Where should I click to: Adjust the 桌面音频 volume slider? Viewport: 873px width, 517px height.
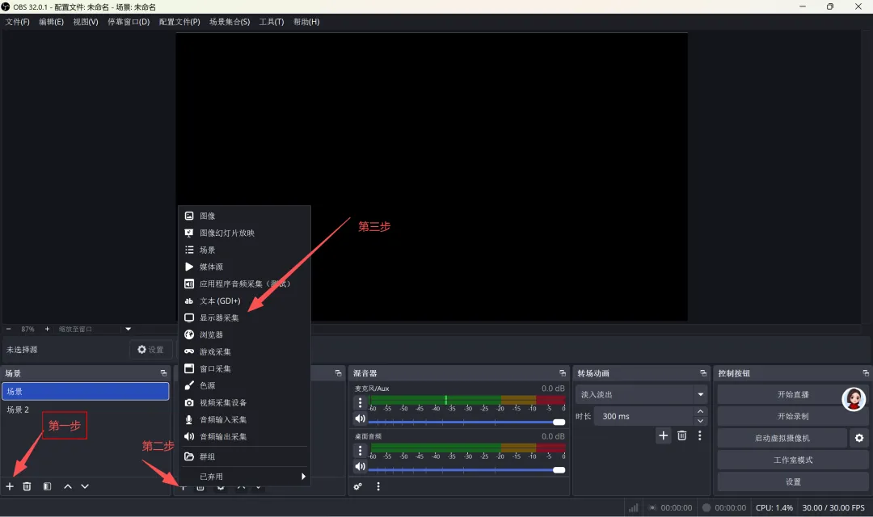pos(466,469)
